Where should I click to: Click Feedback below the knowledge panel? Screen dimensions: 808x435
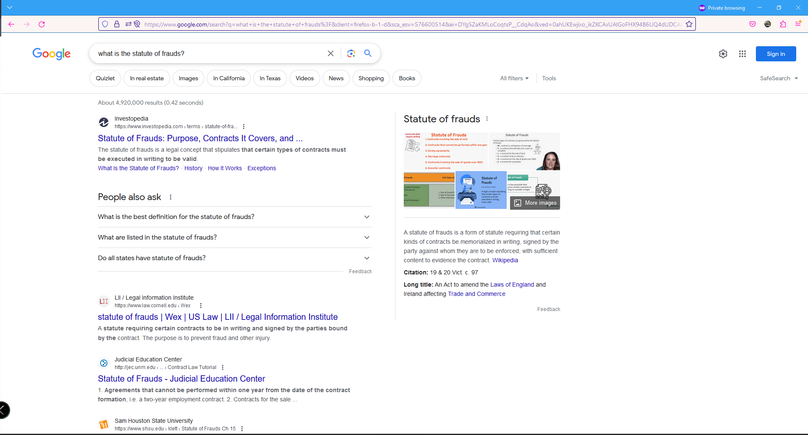pos(549,309)
